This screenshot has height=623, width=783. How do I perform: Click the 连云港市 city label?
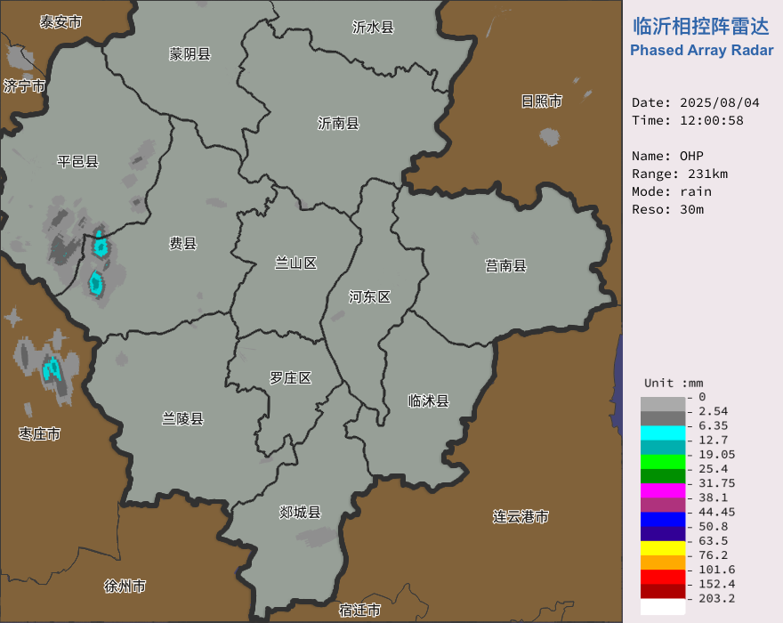(x=521, y=516)
